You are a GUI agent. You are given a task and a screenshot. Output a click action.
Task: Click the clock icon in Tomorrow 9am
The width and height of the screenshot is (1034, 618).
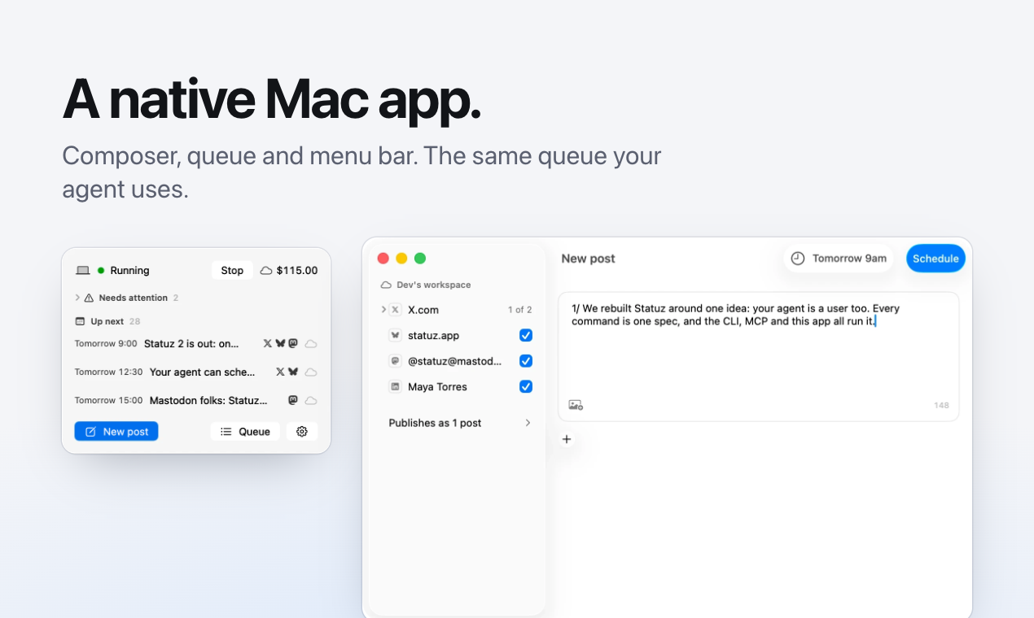798,259
